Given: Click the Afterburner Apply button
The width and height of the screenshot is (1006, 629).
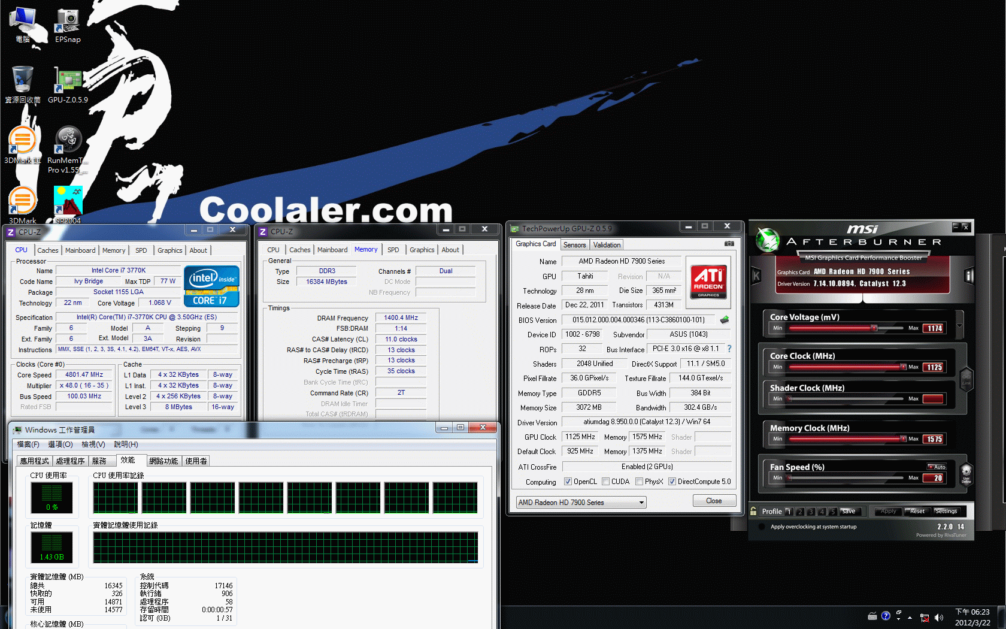Looking at the screenshot, I should pos(888,511).
